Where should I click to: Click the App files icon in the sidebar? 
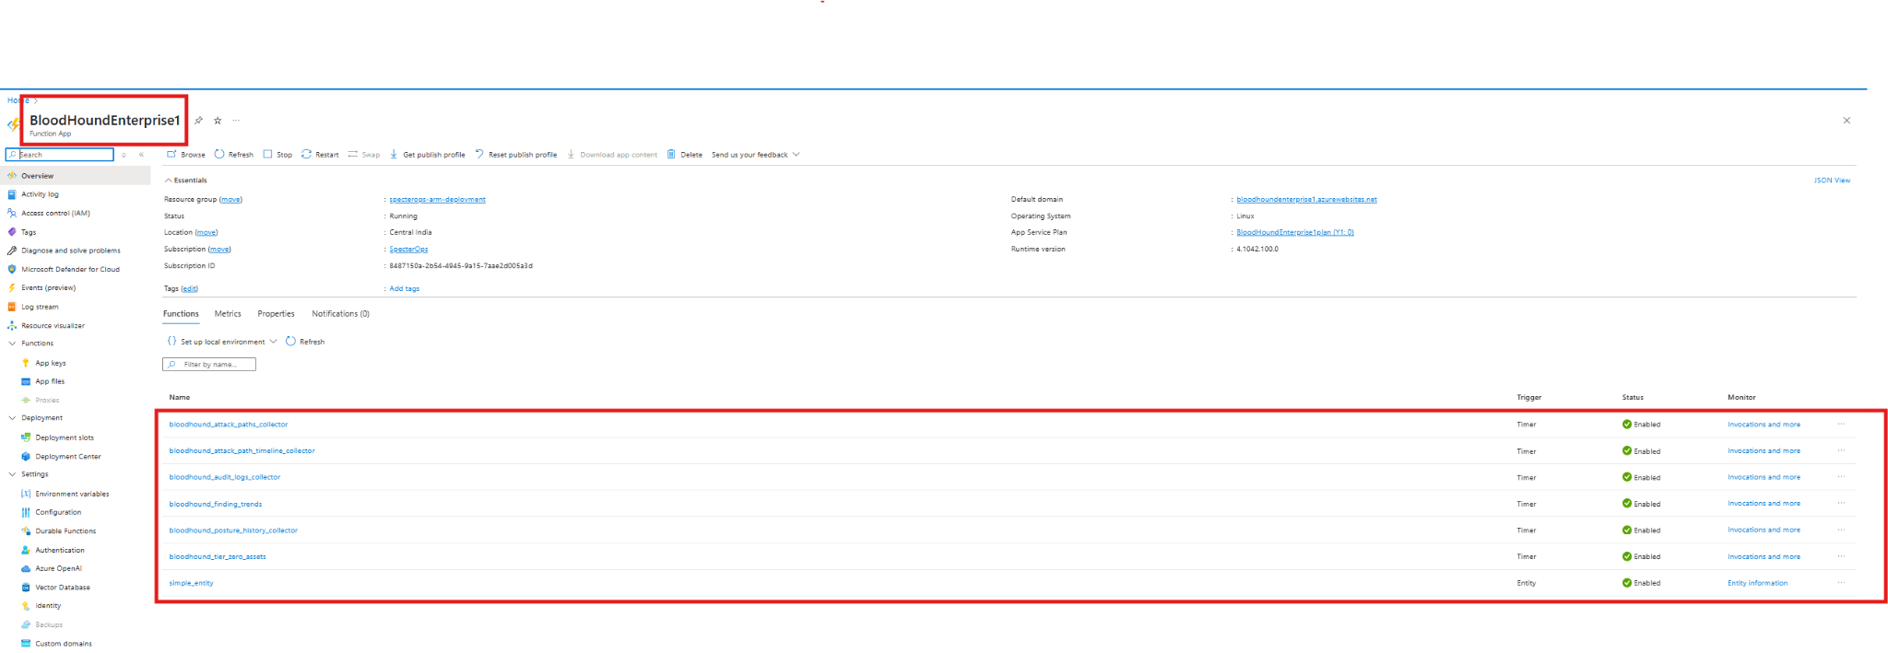(26, 381)
